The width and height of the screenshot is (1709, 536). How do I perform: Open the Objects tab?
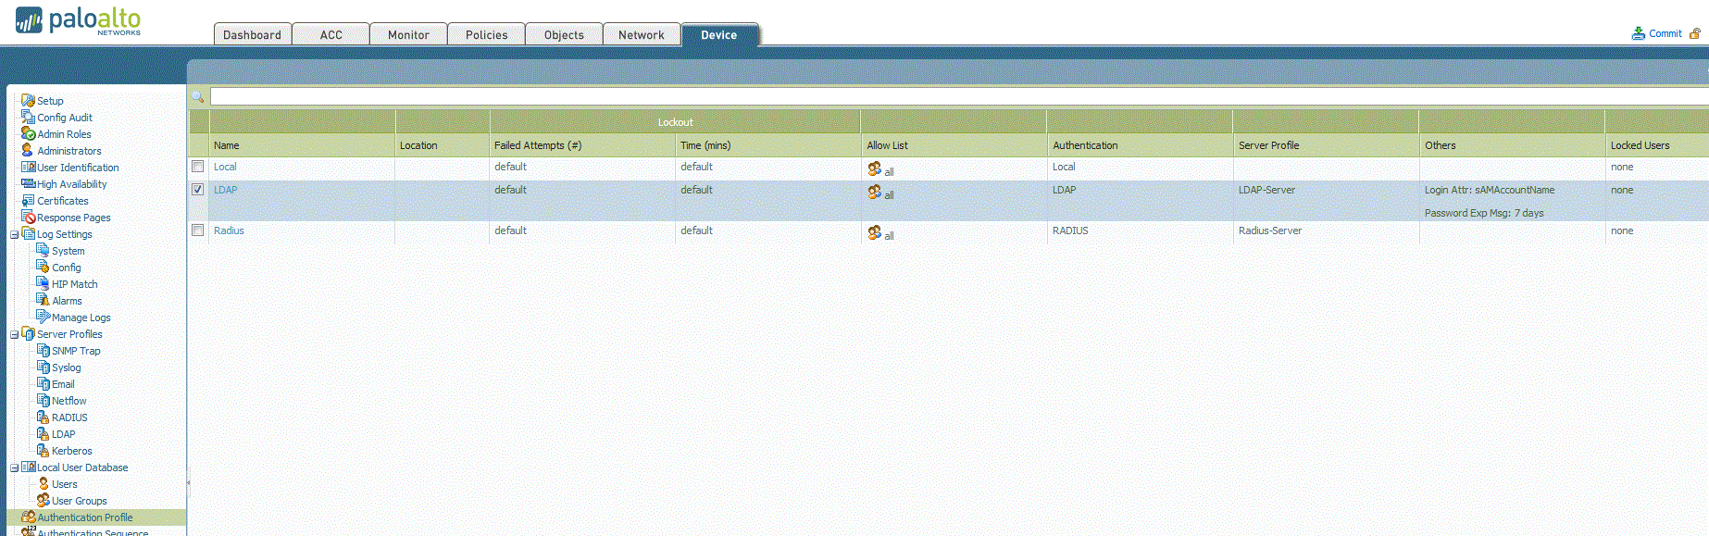(564, 34)
